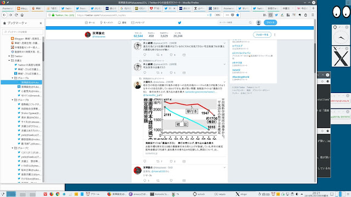Collapse the グループB bookmark folder
This screenshot has width=351, height=197.
13,100
